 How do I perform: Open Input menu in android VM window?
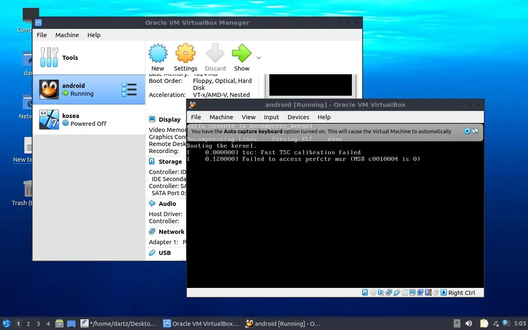271,117
